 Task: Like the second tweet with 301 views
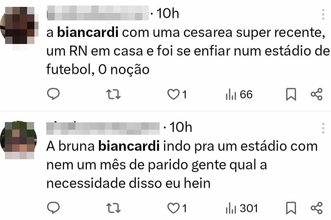click(178, 208)
